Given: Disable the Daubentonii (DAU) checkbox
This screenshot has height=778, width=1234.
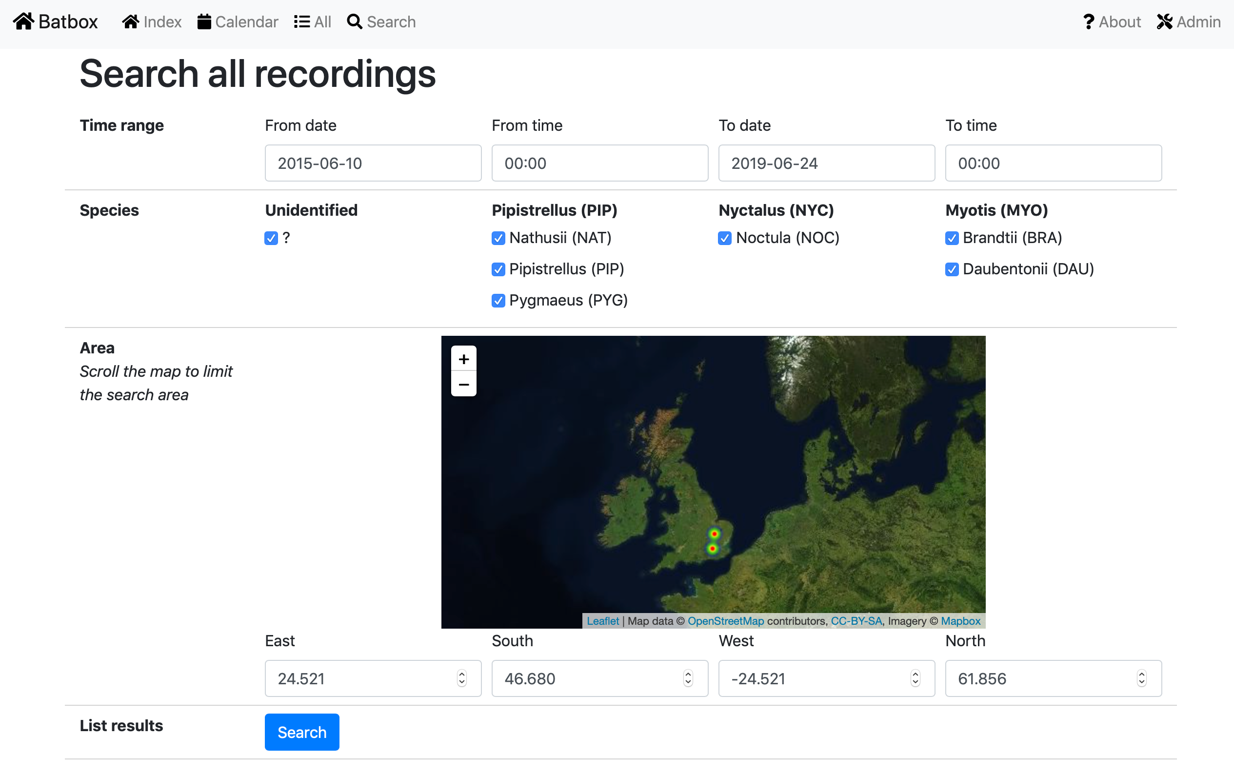Looking at the screenshot, I should pyautogui.click(x=952, y=269).
